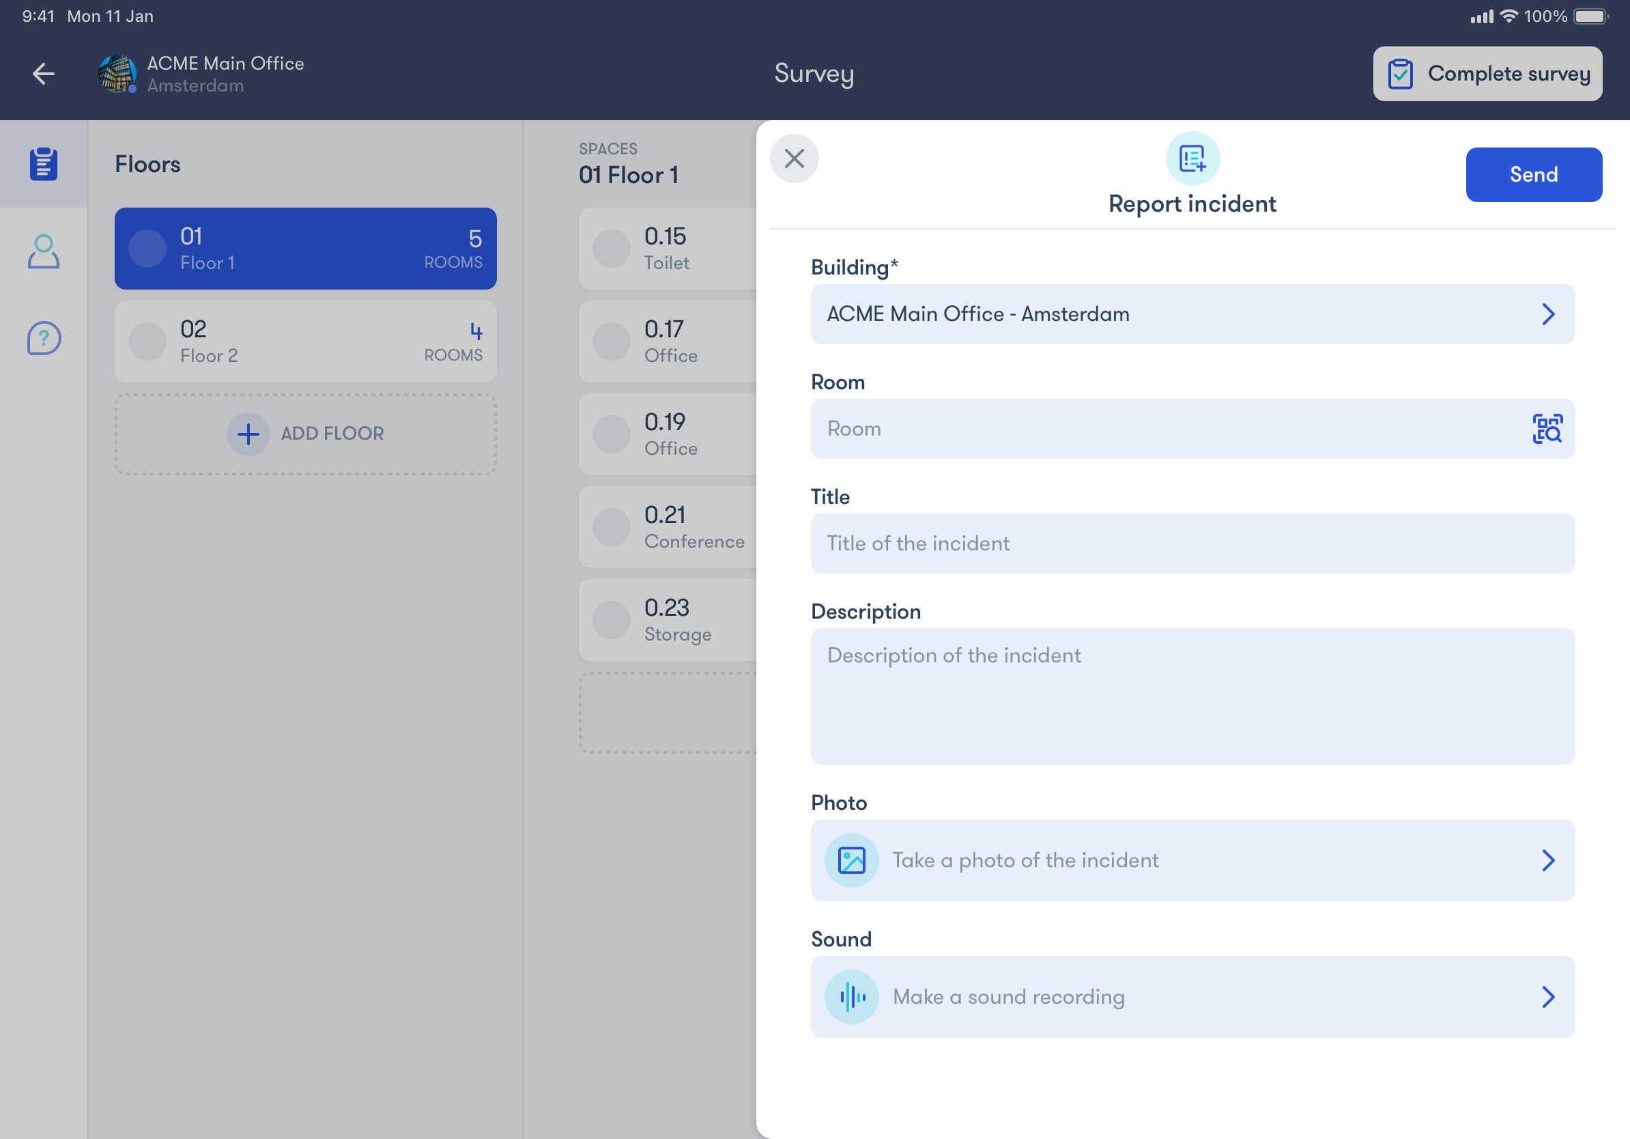This screenshot has height=1139, width=1630.
Task: Toggle the status circle for Floor 1
Action: [x=147, y=249]
